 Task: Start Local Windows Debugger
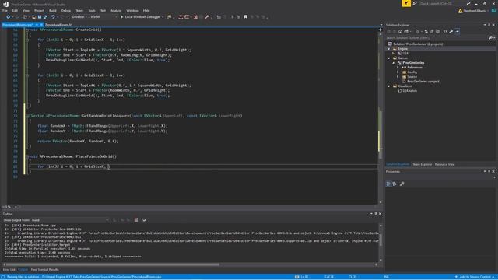[140, 17]
